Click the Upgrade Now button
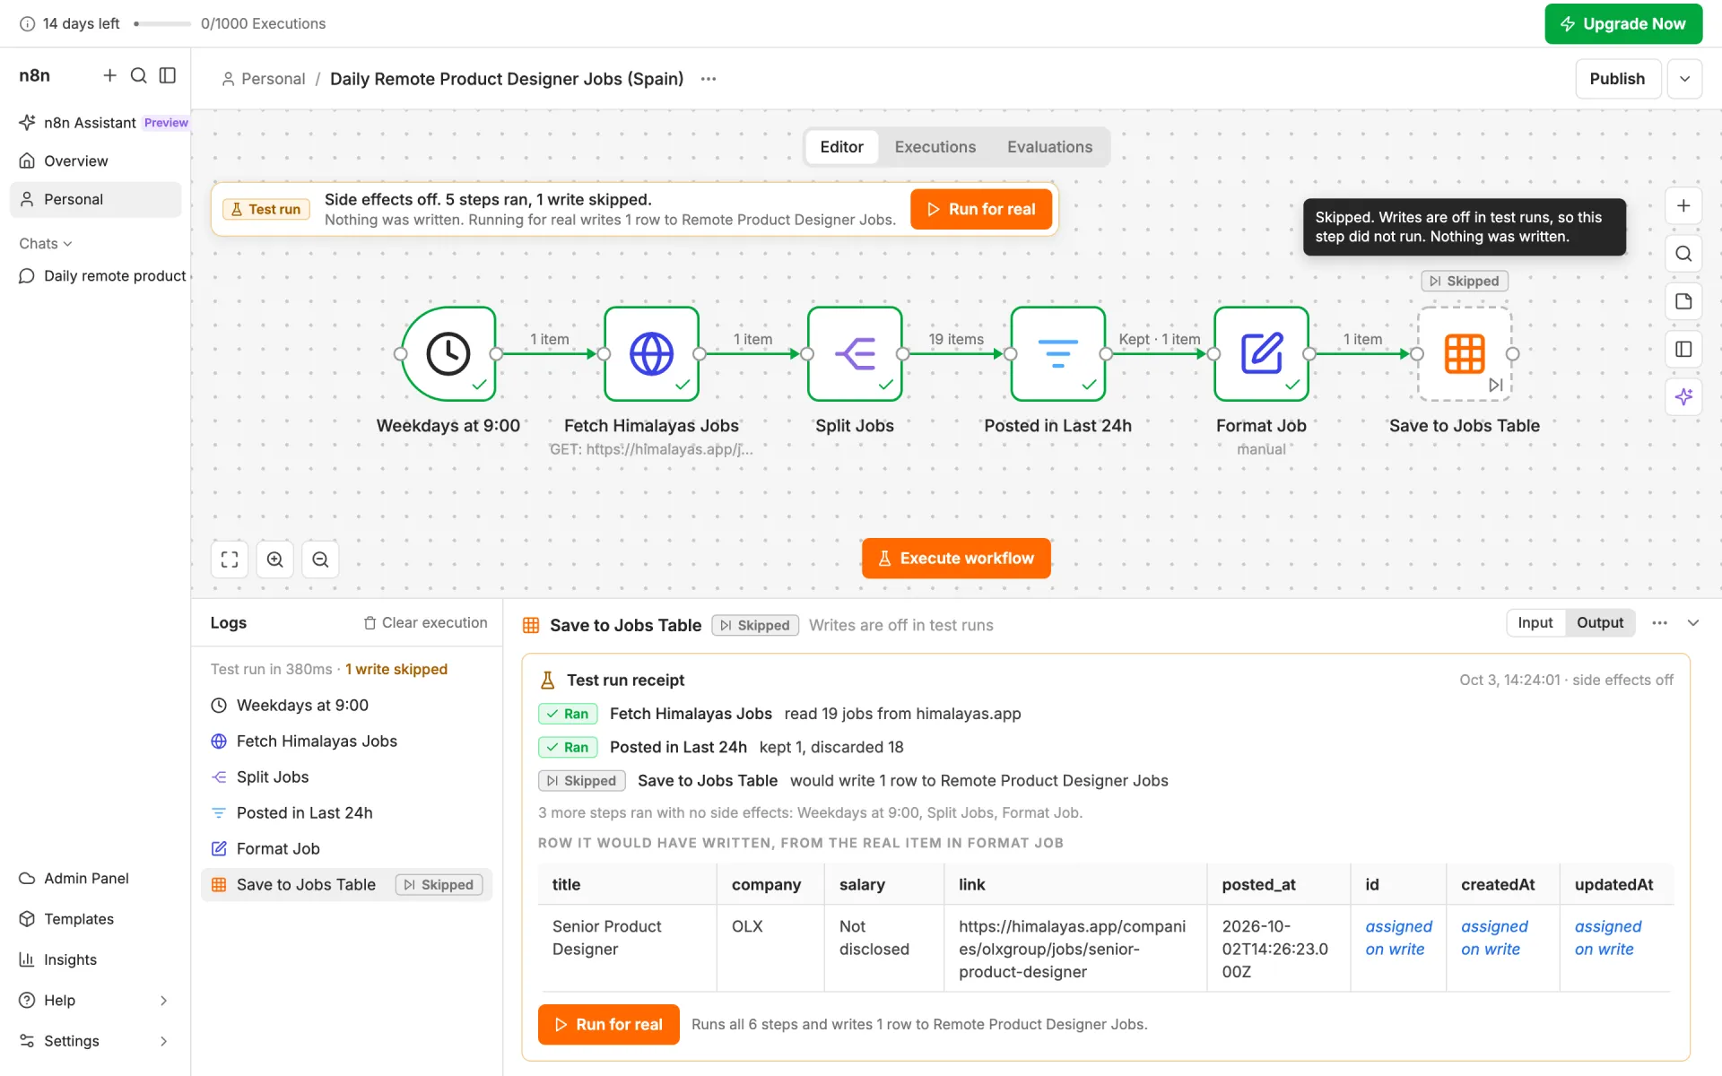The width and height of the screenshot is (1722, 1076). (x=1623, y=23)
